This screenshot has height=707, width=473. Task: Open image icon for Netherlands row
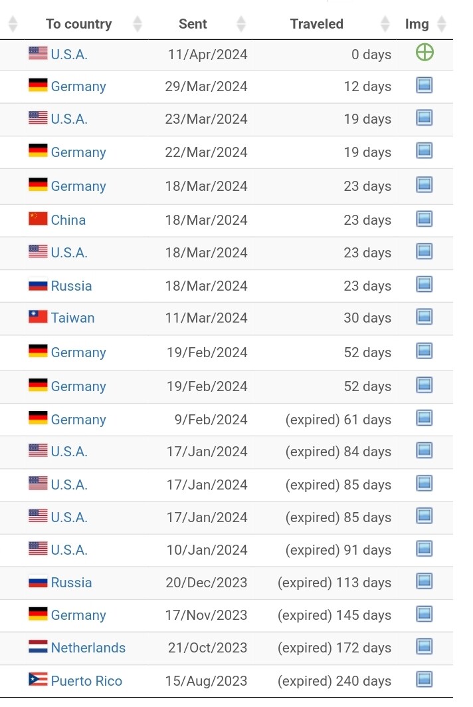(x=424, y=646)
